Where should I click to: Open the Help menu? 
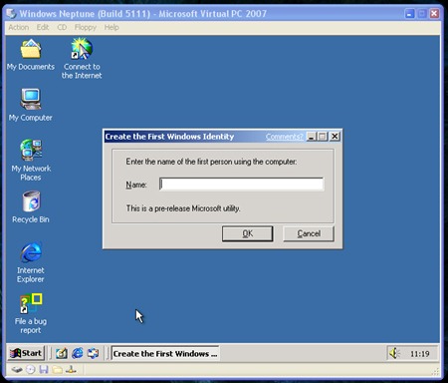click(x=112, y=27)
